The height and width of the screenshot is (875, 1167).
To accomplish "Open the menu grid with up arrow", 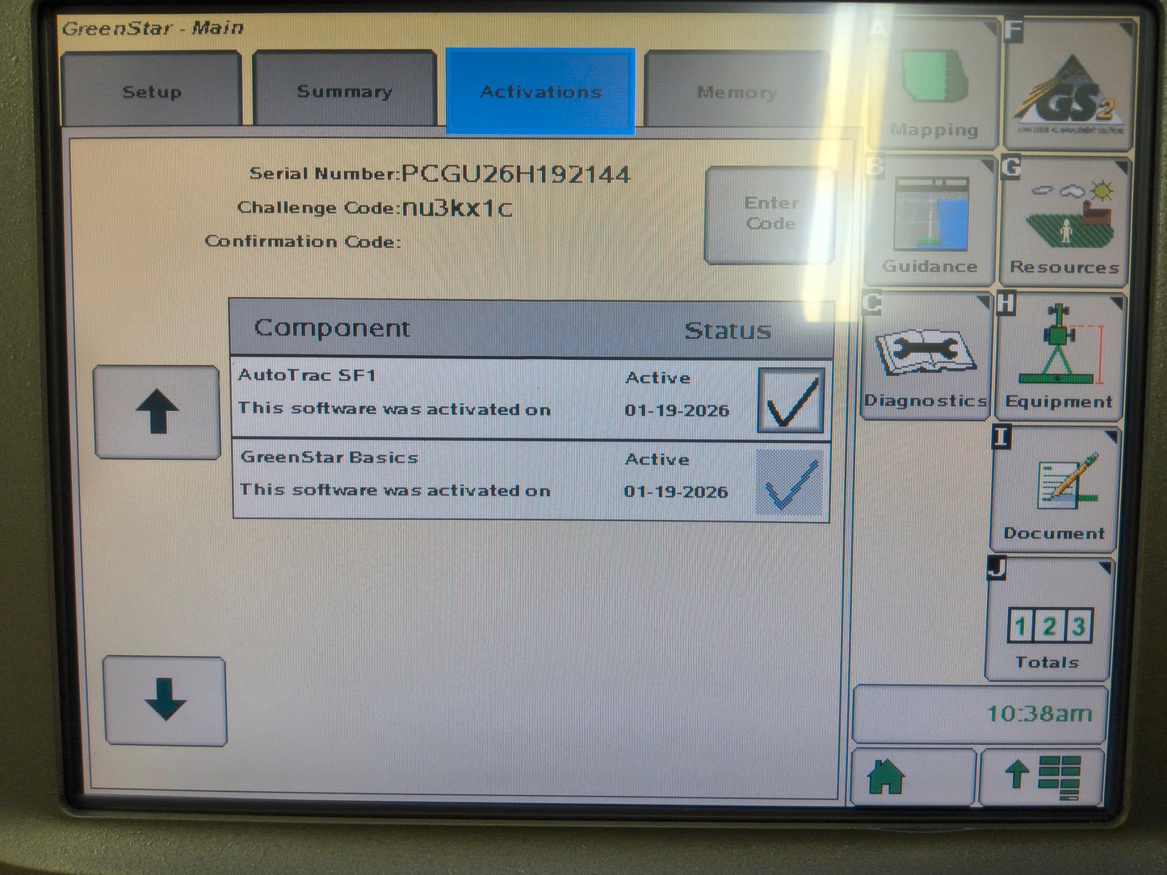I will tap(1041, 777).
